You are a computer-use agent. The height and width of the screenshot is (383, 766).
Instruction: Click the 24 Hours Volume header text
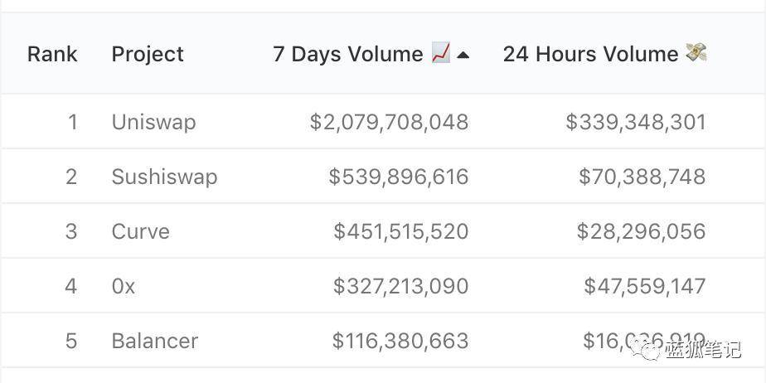[590, 55]
